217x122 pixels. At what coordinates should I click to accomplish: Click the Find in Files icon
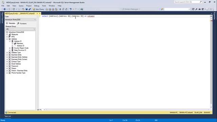click(x=162, y=9)
